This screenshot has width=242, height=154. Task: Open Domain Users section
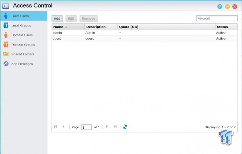(x=24, y=35)
